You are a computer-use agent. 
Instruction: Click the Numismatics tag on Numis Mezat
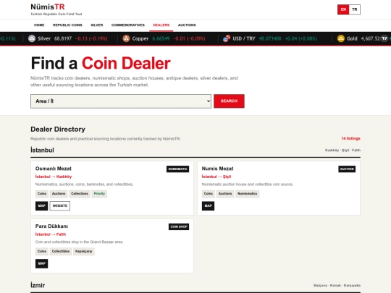[247, 194]
